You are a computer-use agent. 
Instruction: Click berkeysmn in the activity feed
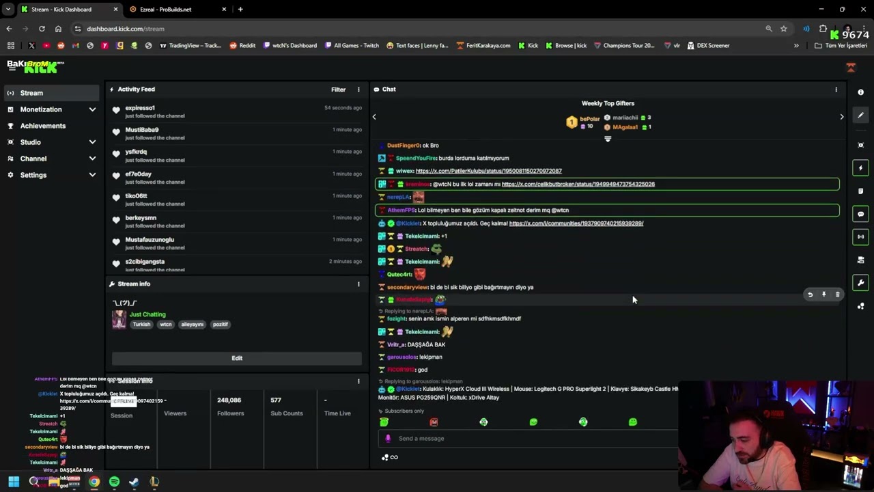click(x=141, y=218)
